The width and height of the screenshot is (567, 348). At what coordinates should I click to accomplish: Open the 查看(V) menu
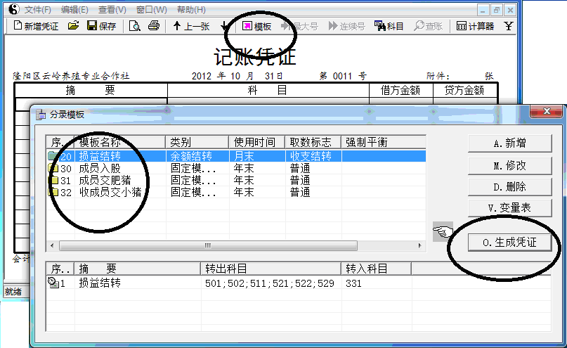(x=112, y=9)
